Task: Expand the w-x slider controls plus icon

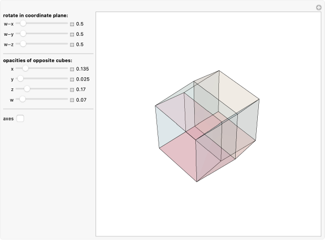Action: pyautogui.click(x=72, y=24)
